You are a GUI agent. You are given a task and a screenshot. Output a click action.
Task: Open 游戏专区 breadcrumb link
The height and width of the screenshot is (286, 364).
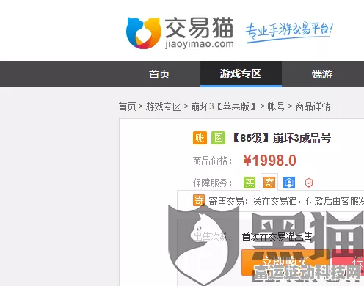click(163, 106)
